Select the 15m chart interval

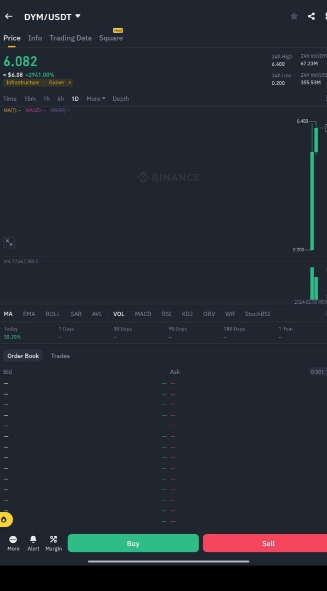(30, 99)
